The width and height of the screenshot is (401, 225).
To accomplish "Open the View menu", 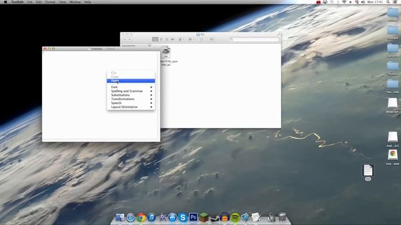I will tap(63, 2).
